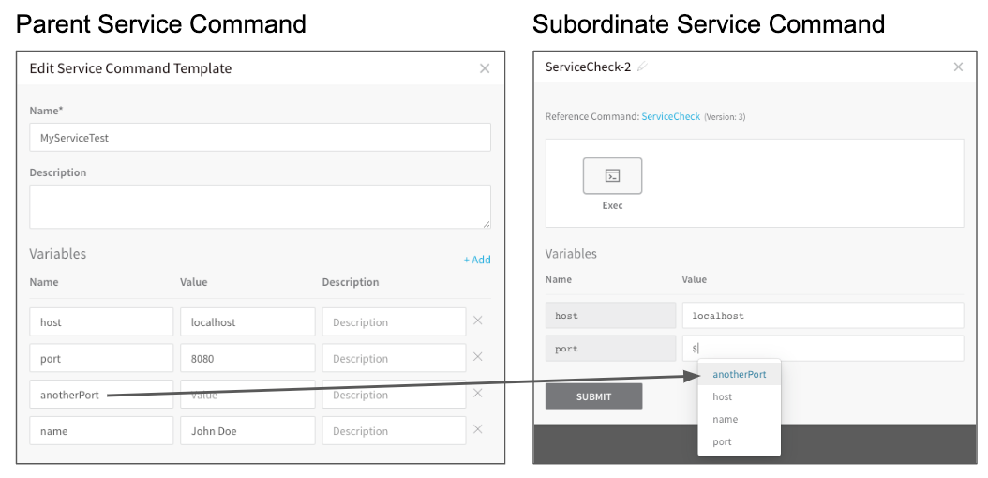Remove the port variable row

[x=478, y=357]
